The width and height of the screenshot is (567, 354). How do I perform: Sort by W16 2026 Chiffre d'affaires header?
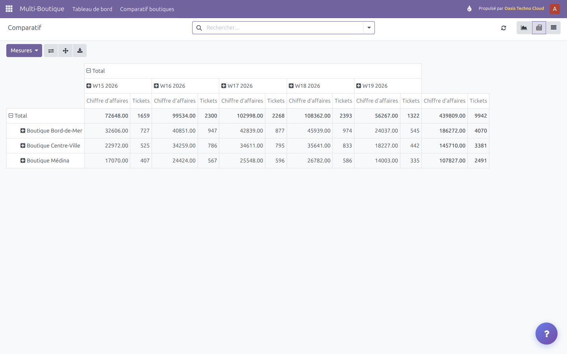tap(175, 101)
